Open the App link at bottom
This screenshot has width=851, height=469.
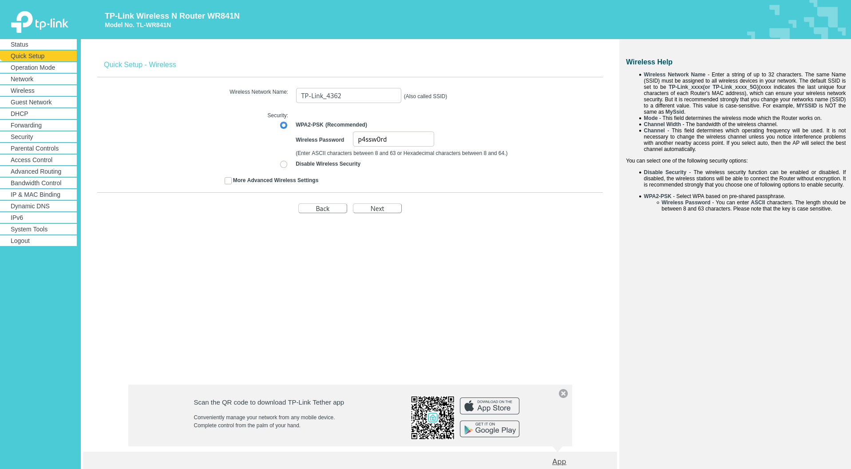[x=559, y=461]
